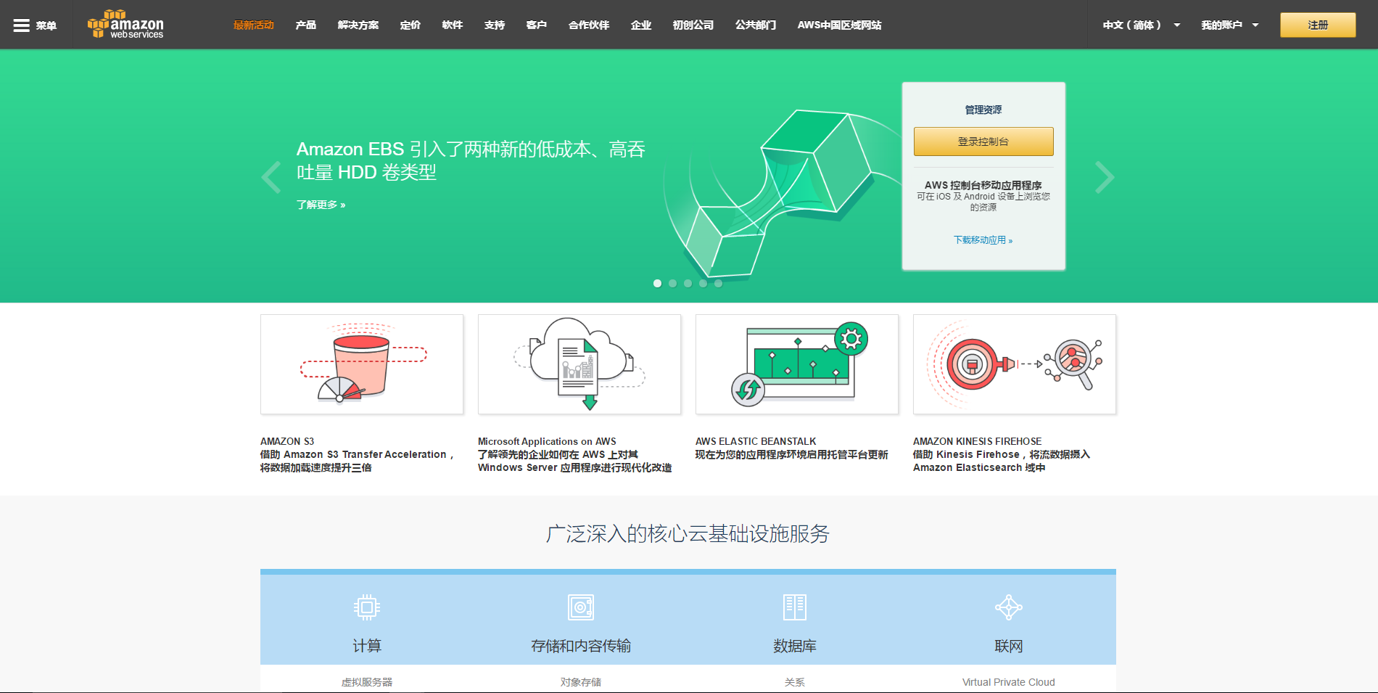Click the 管理资源 panel title
The height and width of the screenshot is (693, 1378).
click(x=983, y=110)
